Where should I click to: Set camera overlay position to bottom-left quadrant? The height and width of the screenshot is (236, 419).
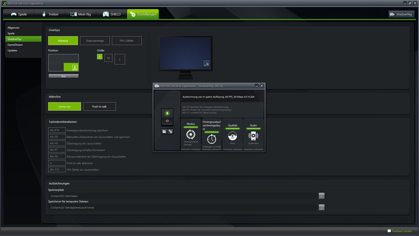(56, 67)
